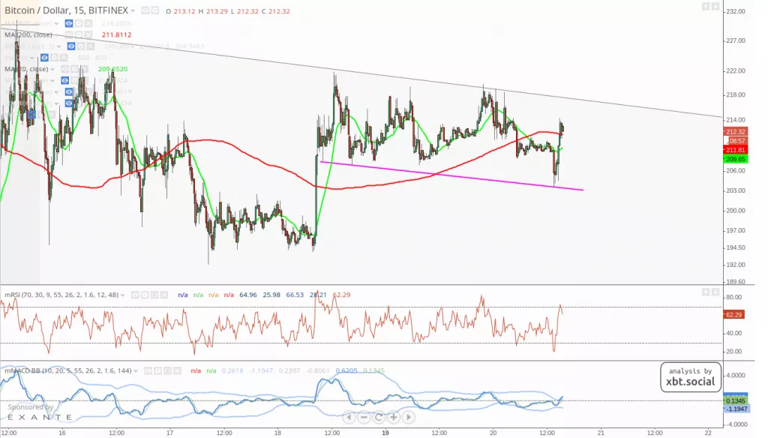Remove the mRSI indicator with X icon
The image size is (768, 438).
[163, 295]
